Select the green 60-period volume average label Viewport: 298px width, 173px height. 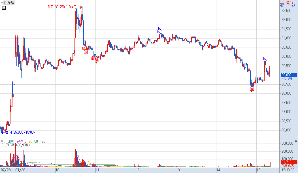(x=36, y=141)
